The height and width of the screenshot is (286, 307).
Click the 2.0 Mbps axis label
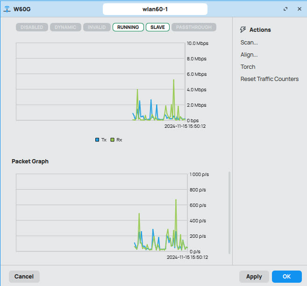(x=197, y=105)
